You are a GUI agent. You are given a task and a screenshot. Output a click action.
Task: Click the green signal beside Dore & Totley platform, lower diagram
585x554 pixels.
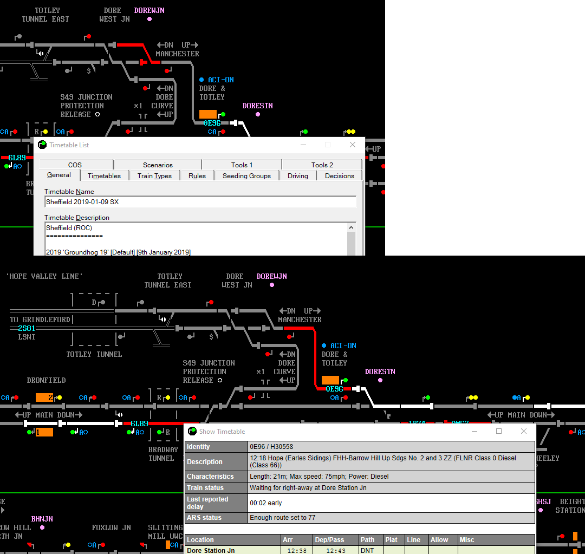[x=346, y=380]
